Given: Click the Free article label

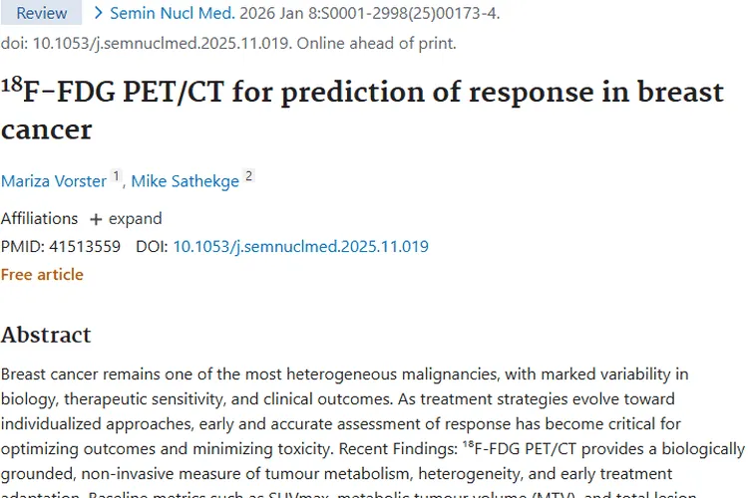Looking at the screenshot, I should (x=42, y=274).
